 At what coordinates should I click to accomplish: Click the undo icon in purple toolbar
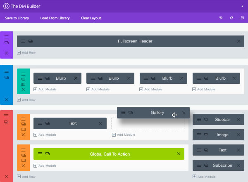point(221,18)
